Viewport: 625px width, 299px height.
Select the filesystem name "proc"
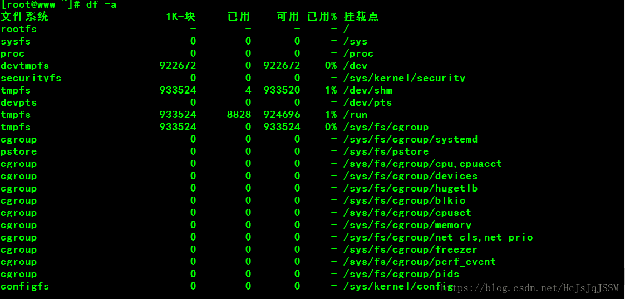pos(13,54)
